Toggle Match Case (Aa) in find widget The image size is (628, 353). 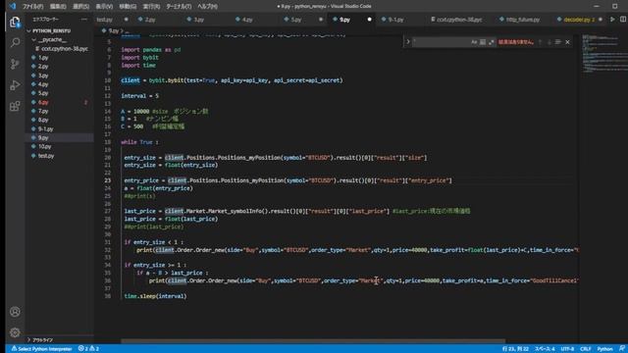tap(474, 42)
